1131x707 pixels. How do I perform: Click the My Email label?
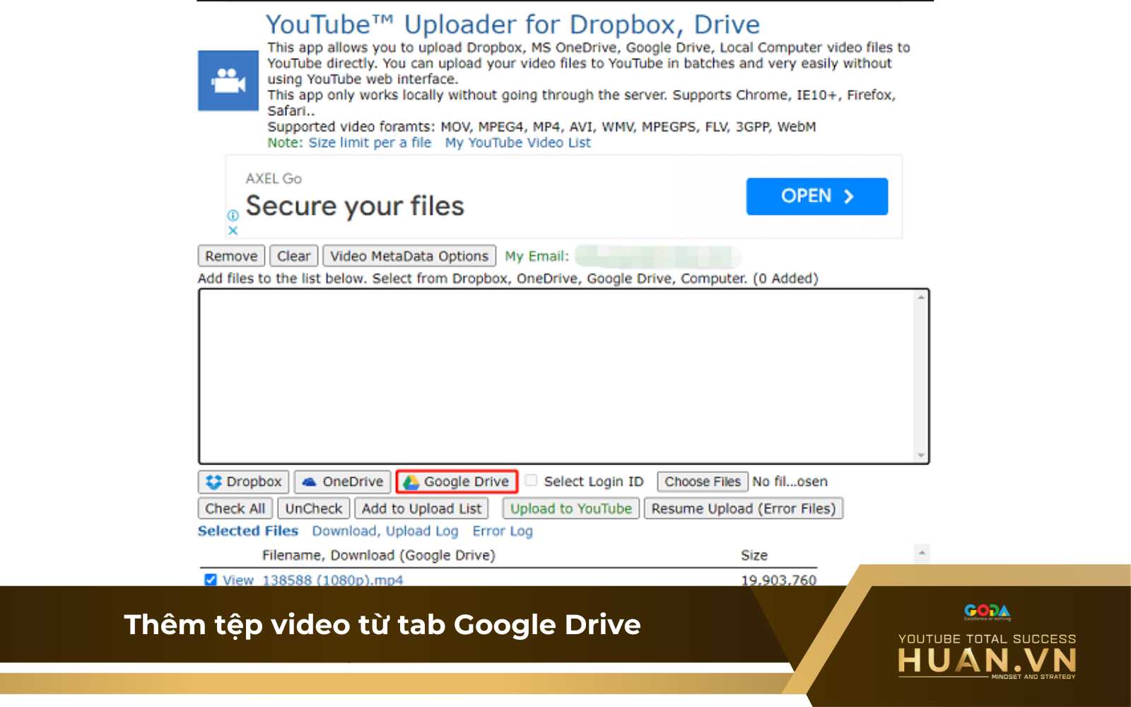click(x=537, y=256)
